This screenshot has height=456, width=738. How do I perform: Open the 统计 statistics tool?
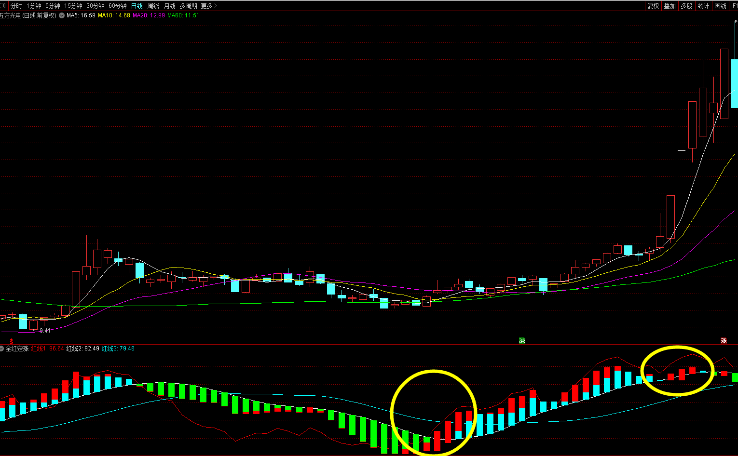point(703,6)
